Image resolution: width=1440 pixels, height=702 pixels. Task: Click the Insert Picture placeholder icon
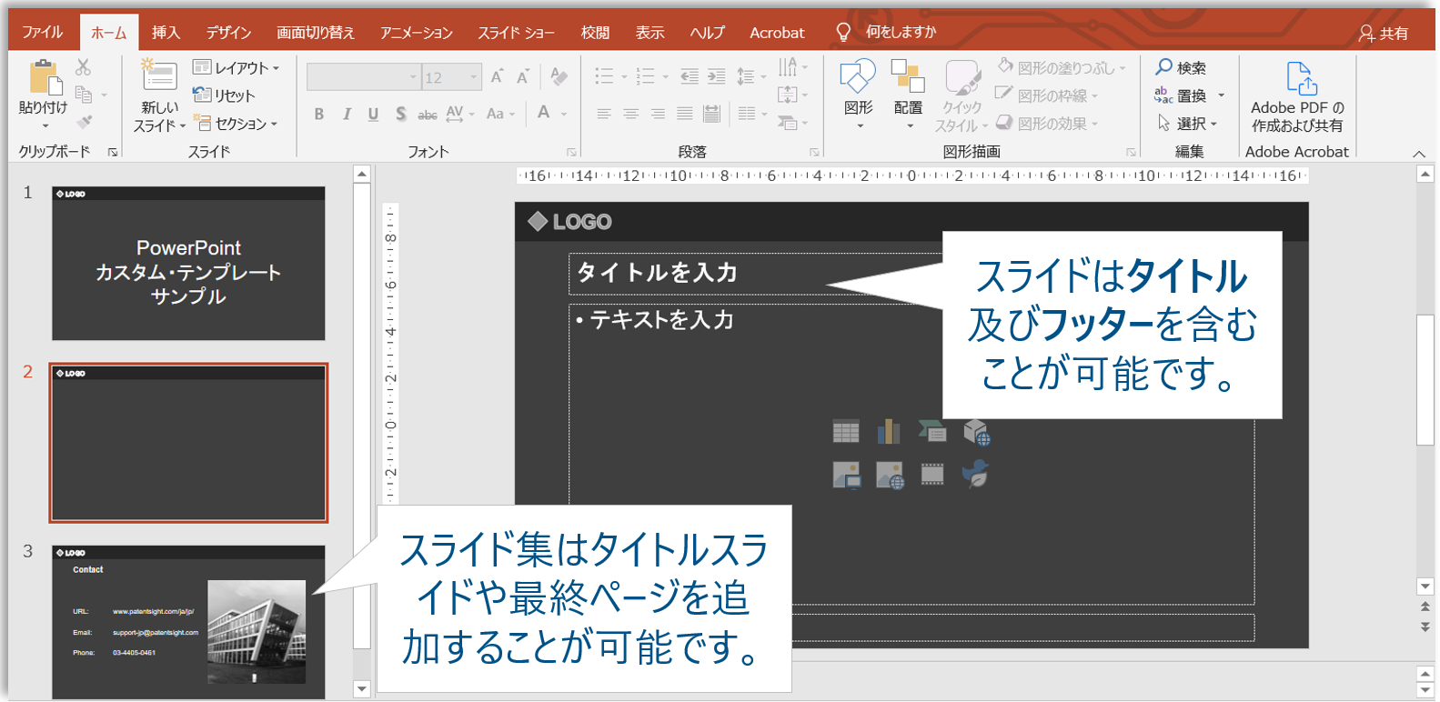846,475
